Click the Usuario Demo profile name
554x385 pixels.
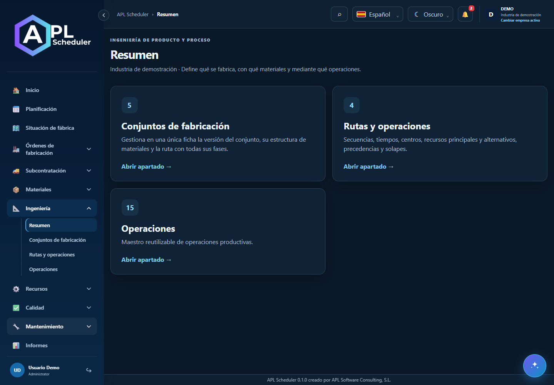[x=44, y=368]
